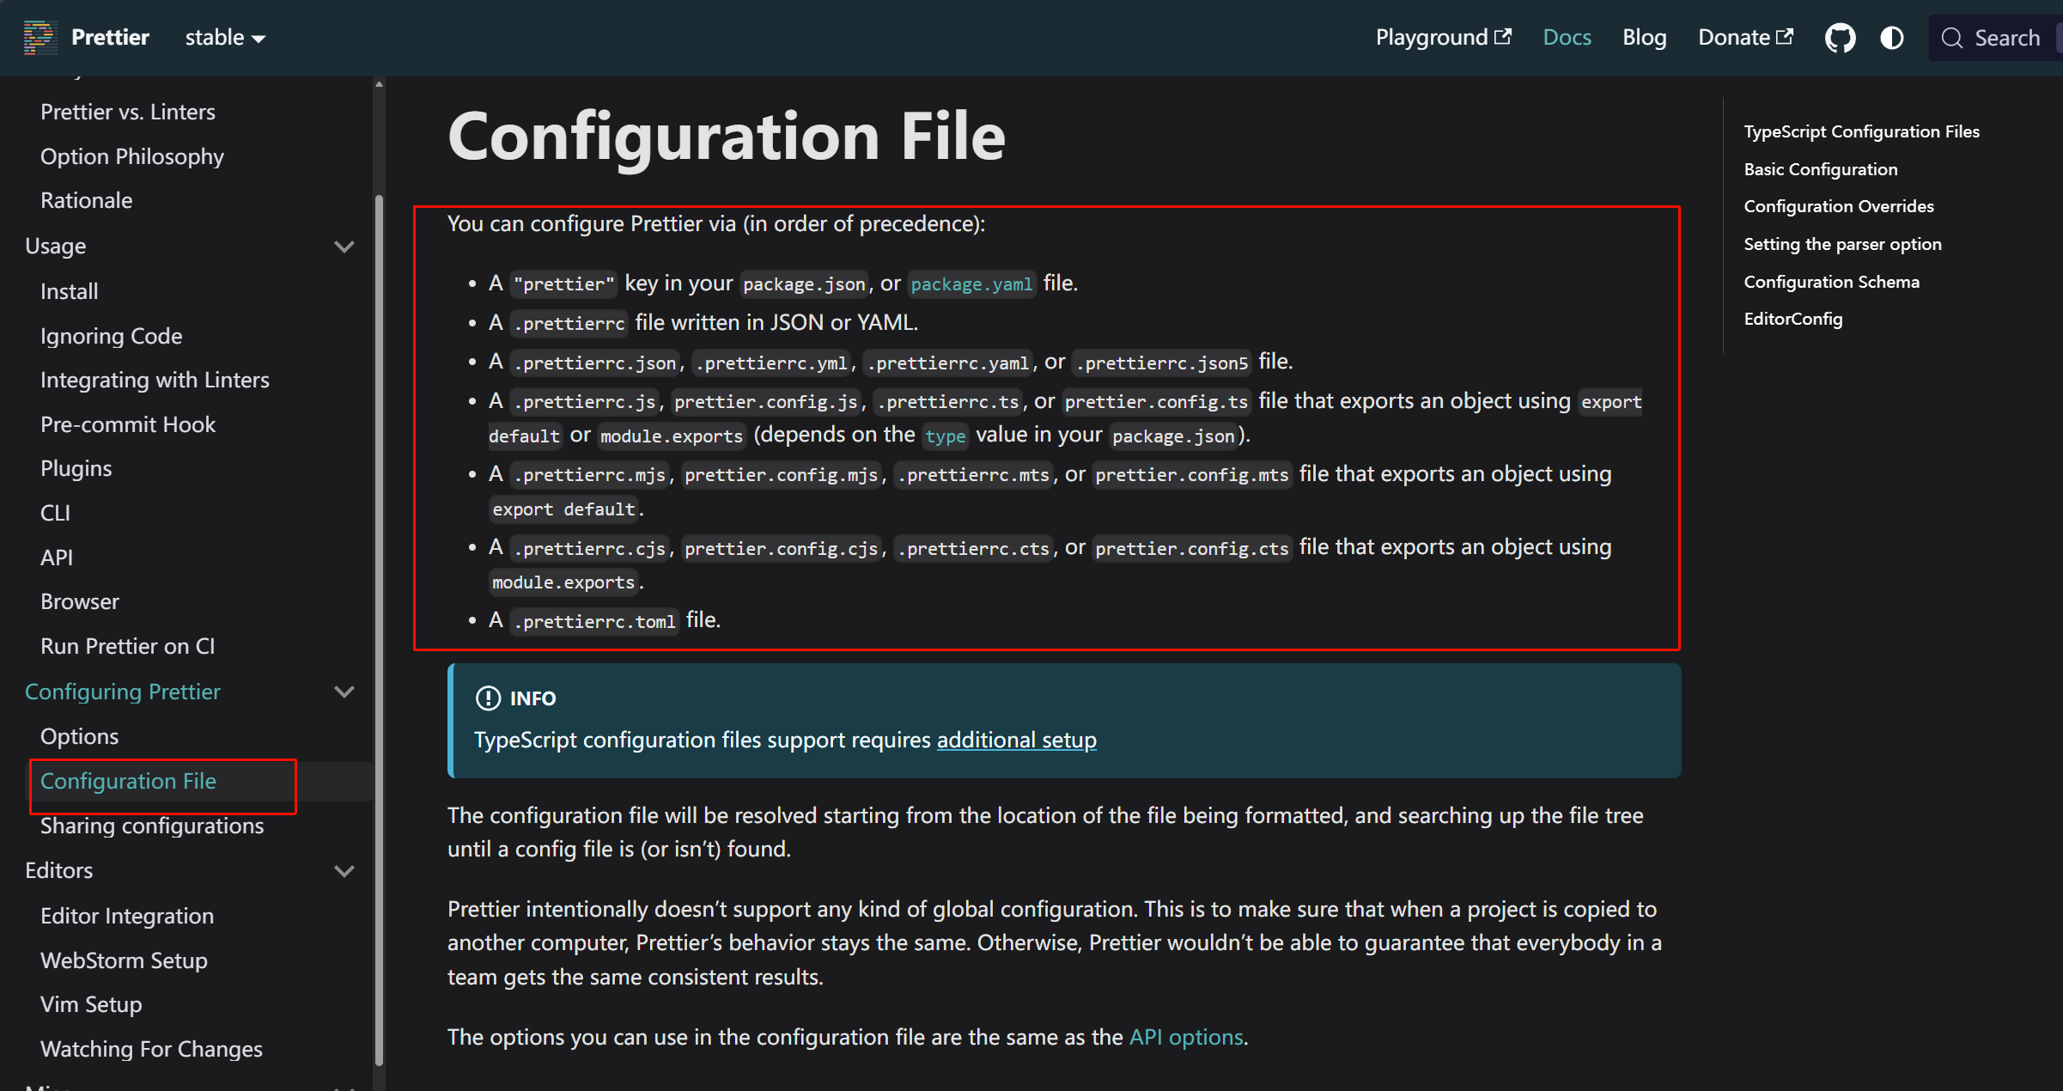Click the Donate external link icon

click(x=1785, y=36)
